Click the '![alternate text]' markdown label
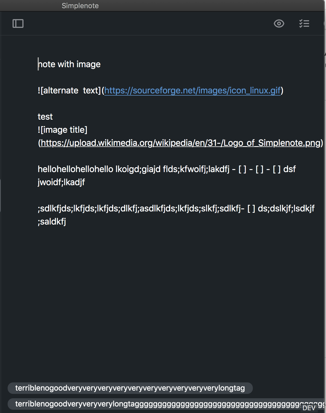The width and height of the screenshot is (326, 413). pyautogui.click(x=68, y=90)
